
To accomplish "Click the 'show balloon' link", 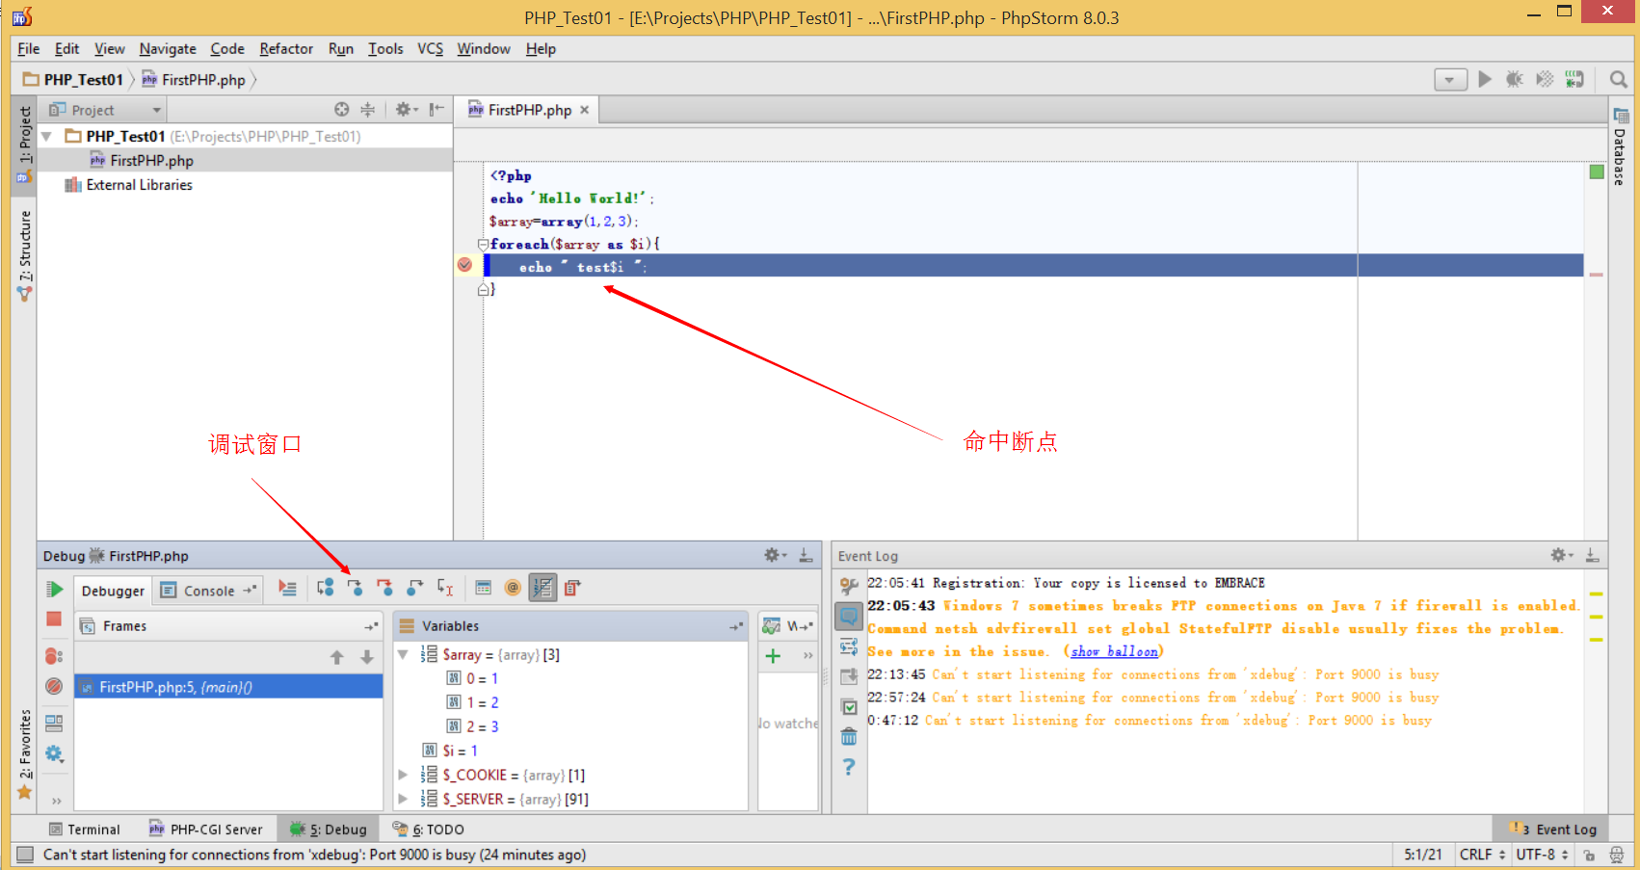I will pos(1114,652).
